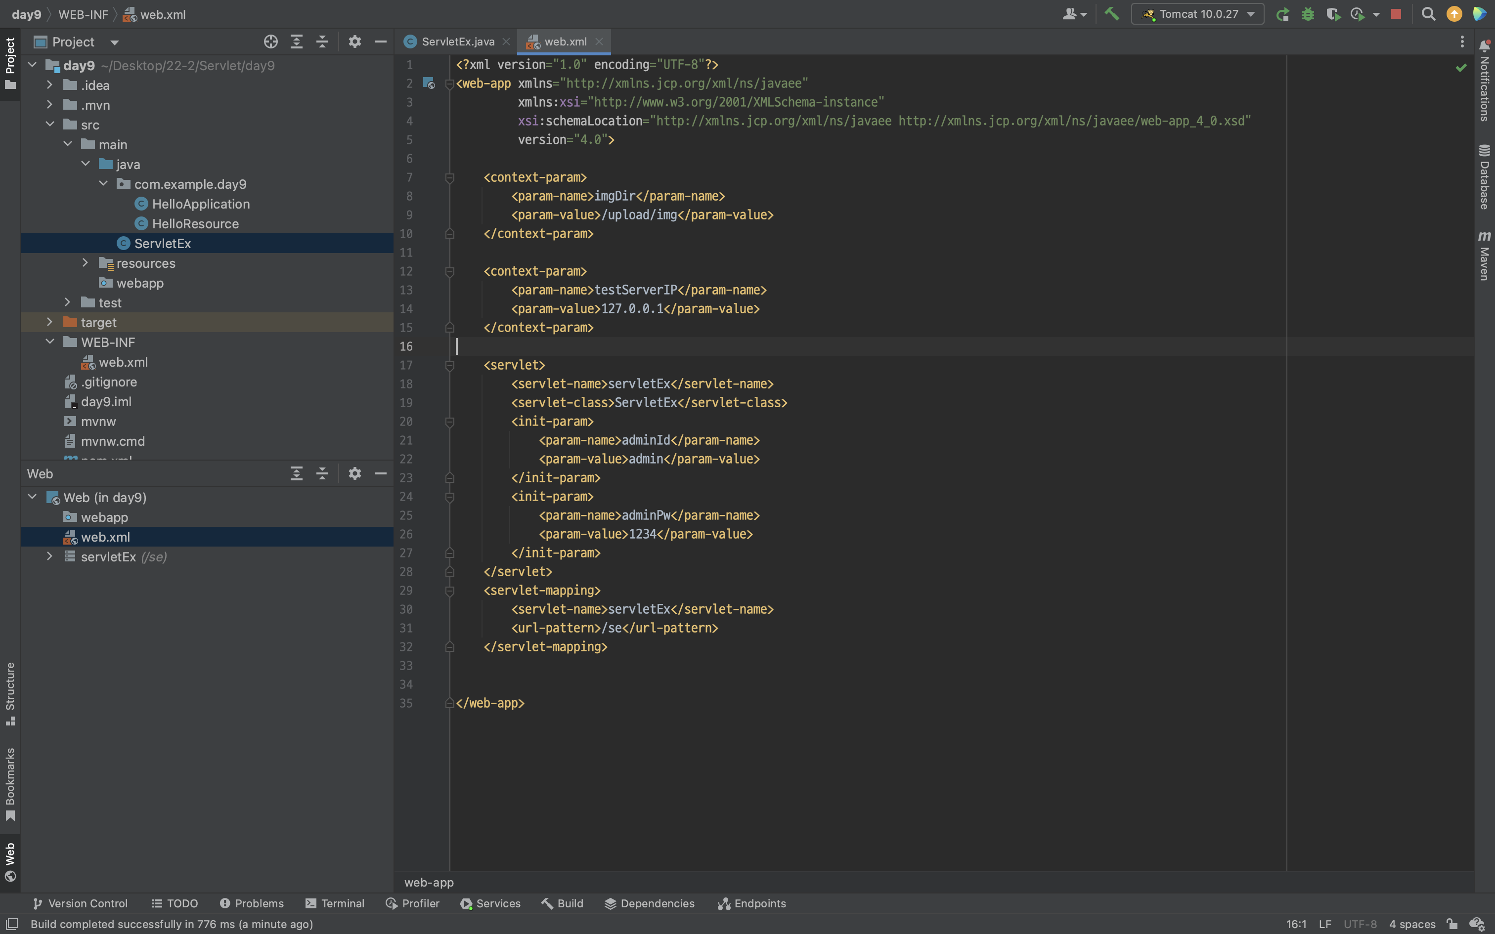
Task: Click the 4 spaces indent setting
Action: [1411, 924]
